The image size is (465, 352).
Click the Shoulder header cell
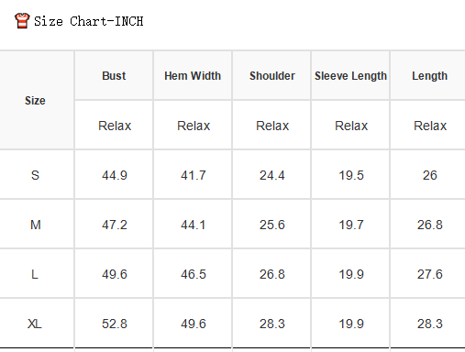272,76
